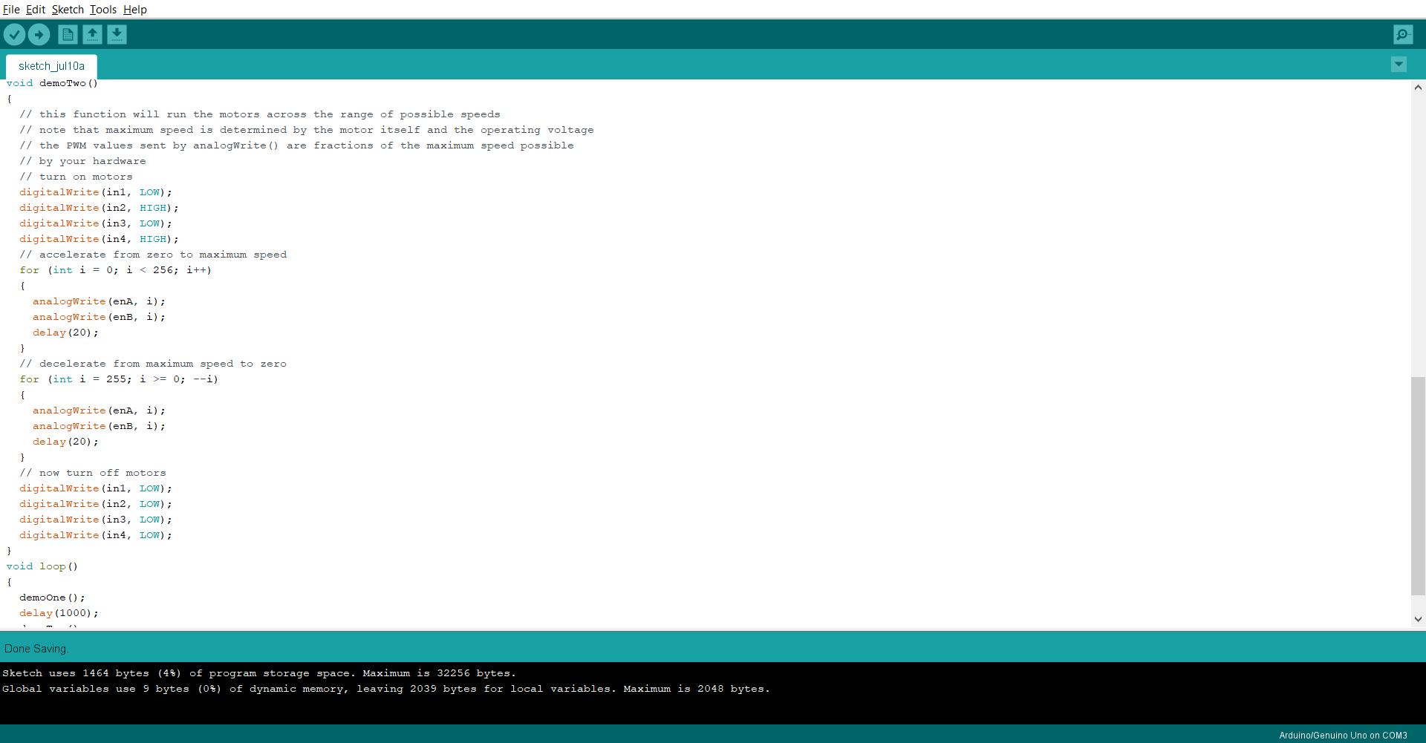Click the 'void demoTwo()' line
Image resolution: width=1426 pixels, height=743 pixels.
coord(52,83)
